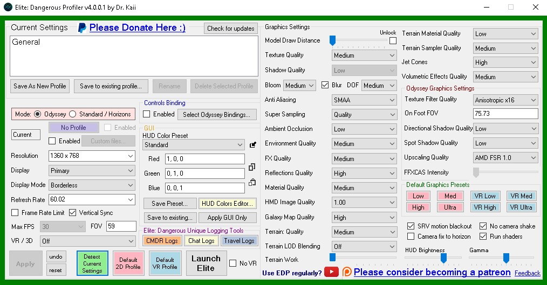Click the Gamma slider handle
This screenshot has width=547, height=285.
(x=506, y=258)
